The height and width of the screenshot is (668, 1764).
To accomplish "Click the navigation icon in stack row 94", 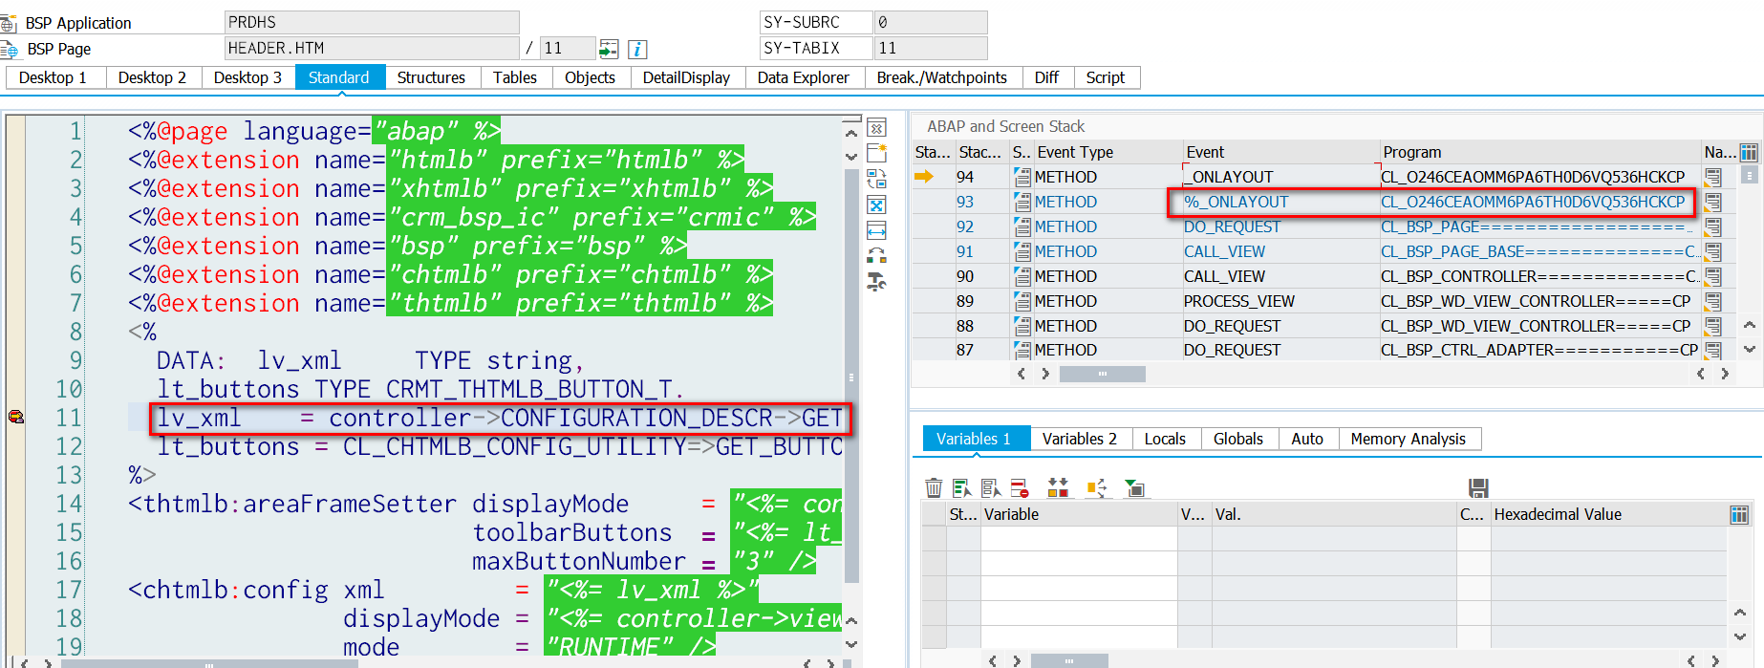I will point(1713,177).
